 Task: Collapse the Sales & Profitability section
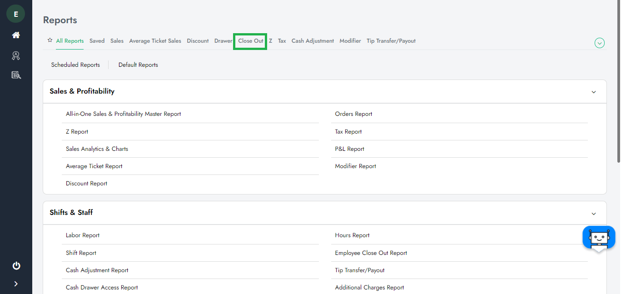(x=593, y=92)
